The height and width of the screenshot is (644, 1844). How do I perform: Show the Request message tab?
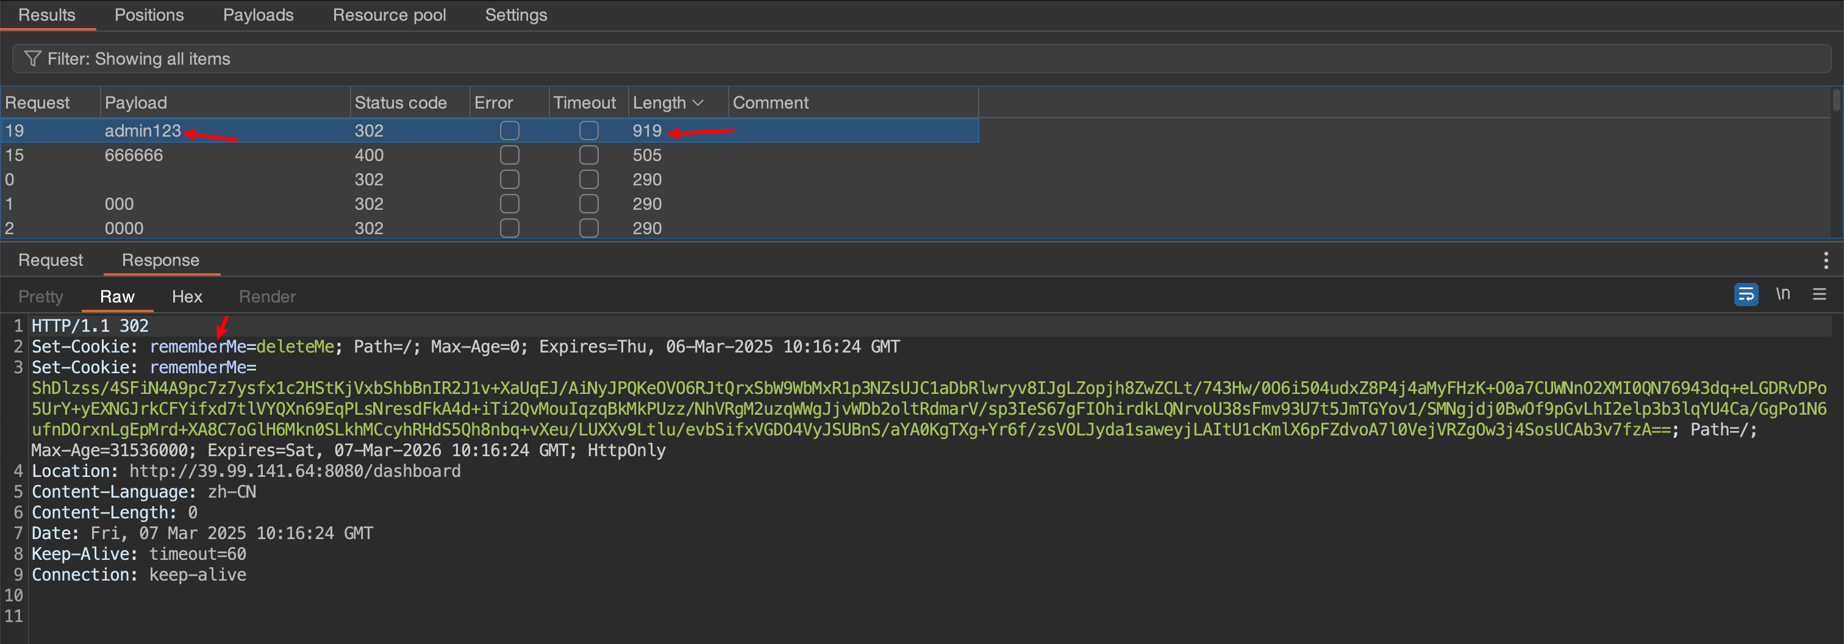coord(50,260)
